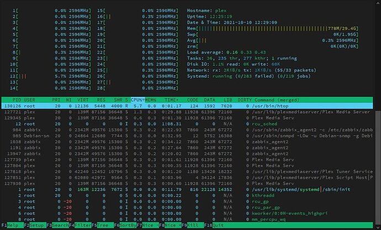Select the Plex Script Host process row
The image size is (381, 230).
click(x=187, y=178)
